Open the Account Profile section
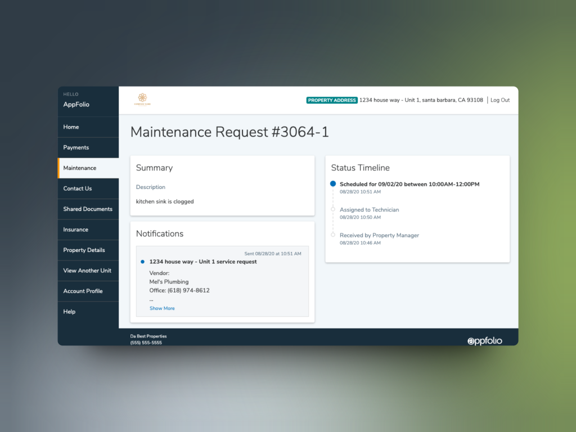The height and width of the screenshot is (432, 576). tap(88, 291)
